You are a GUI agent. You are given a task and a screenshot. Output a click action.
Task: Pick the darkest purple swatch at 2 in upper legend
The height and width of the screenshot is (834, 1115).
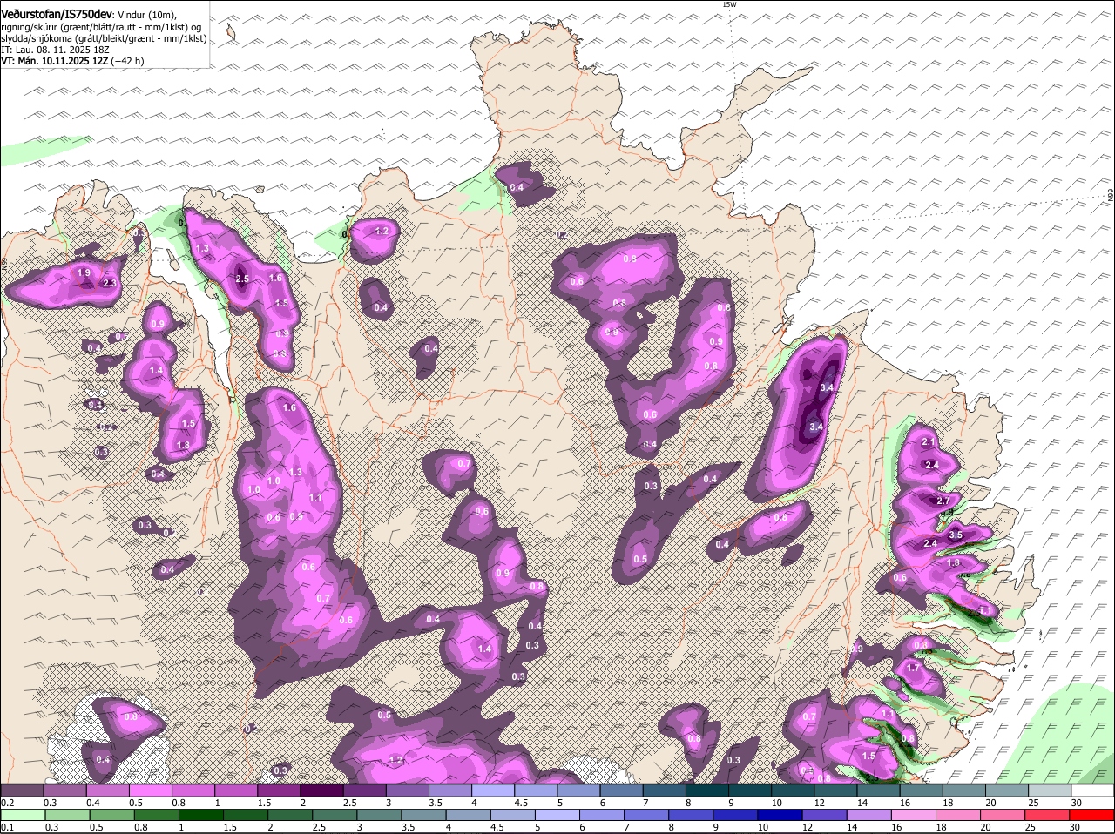(322, 790)
